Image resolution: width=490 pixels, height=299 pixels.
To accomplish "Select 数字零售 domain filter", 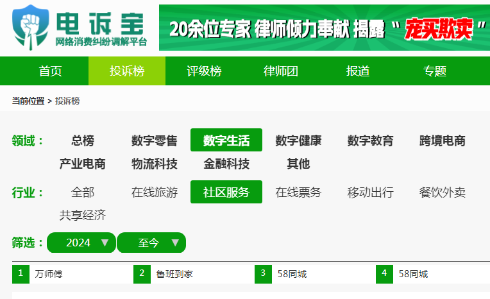I will [155, 141].
